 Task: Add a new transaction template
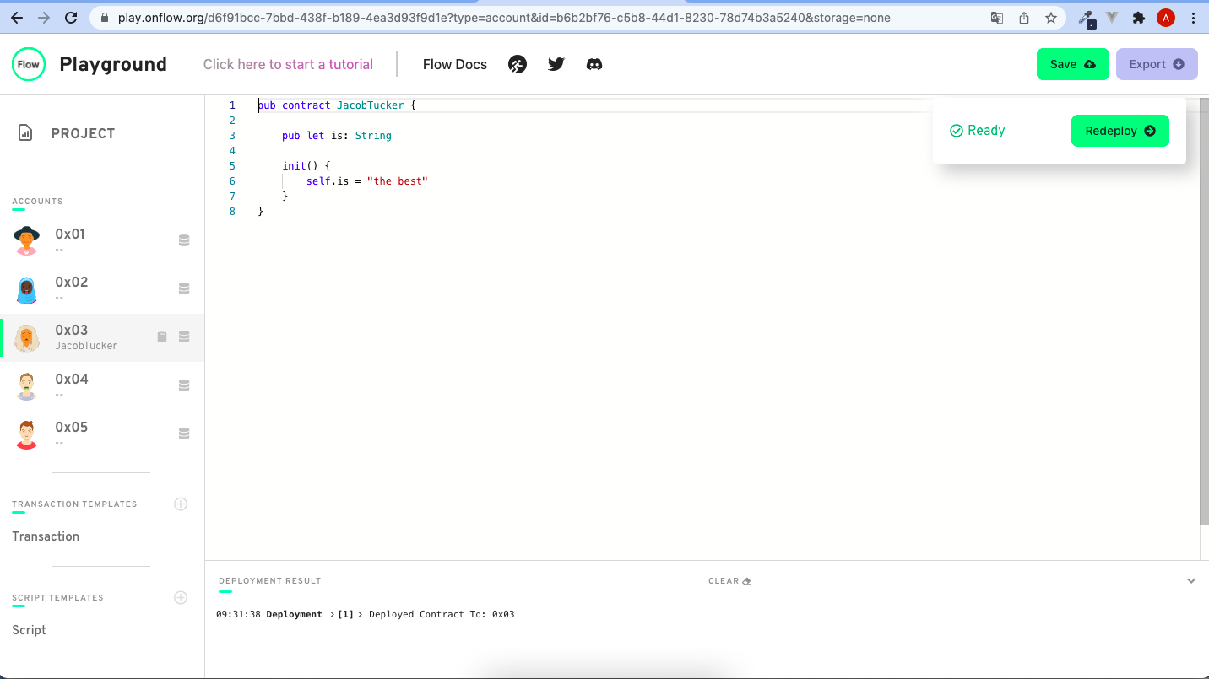pos(181,504)
